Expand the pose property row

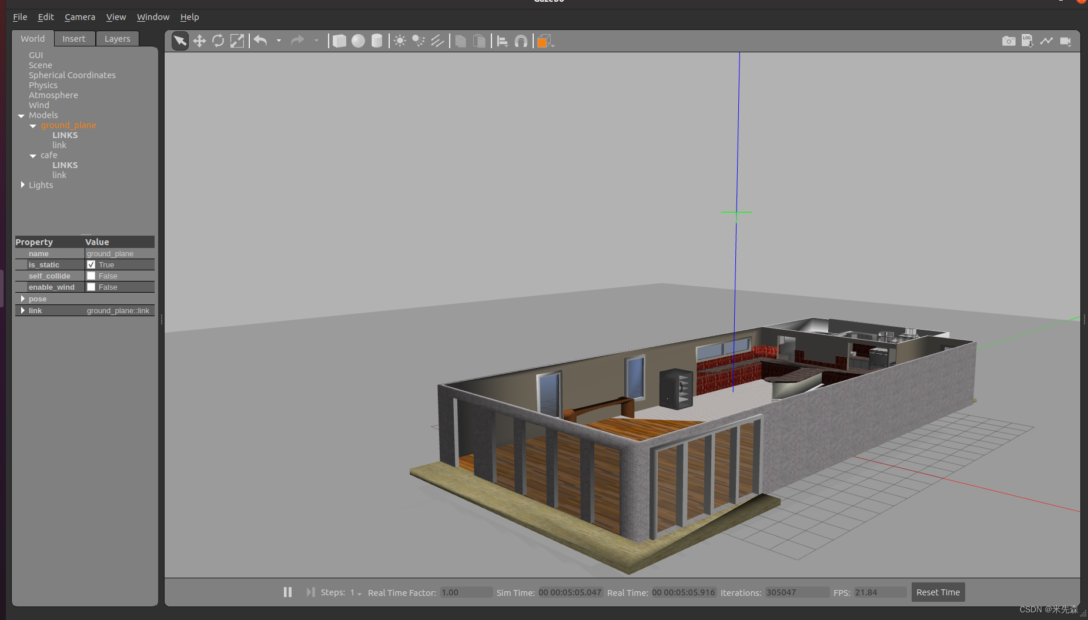[22, 299]
